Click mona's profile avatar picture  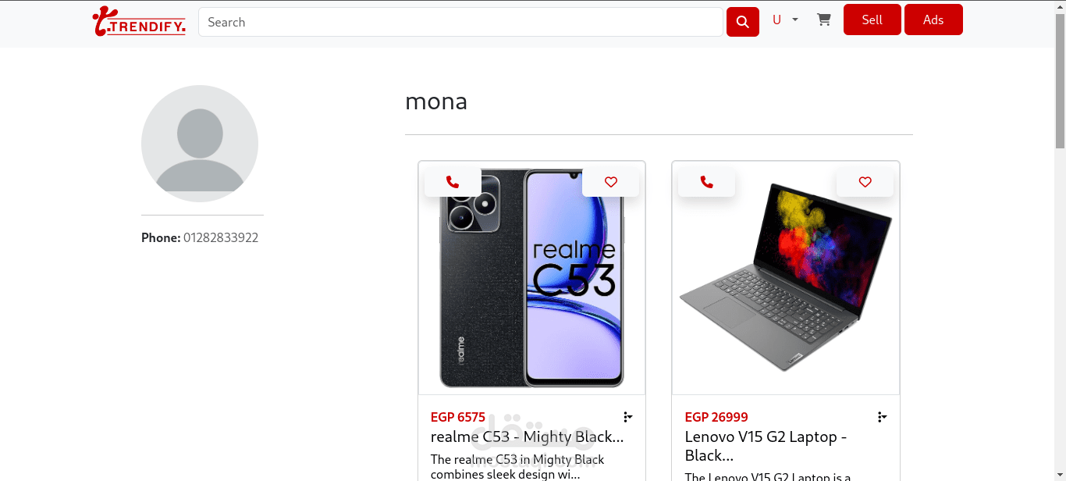(x=200, y=144)
